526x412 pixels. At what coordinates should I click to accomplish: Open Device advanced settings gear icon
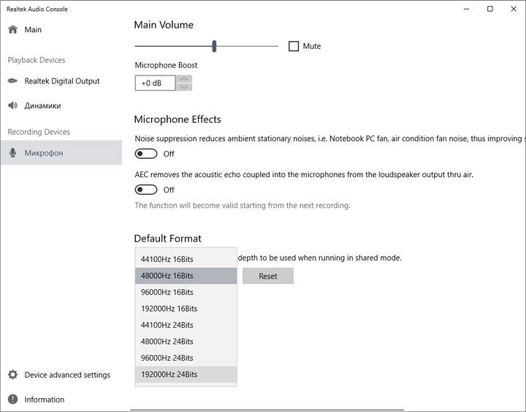click(x=12, y=375)
